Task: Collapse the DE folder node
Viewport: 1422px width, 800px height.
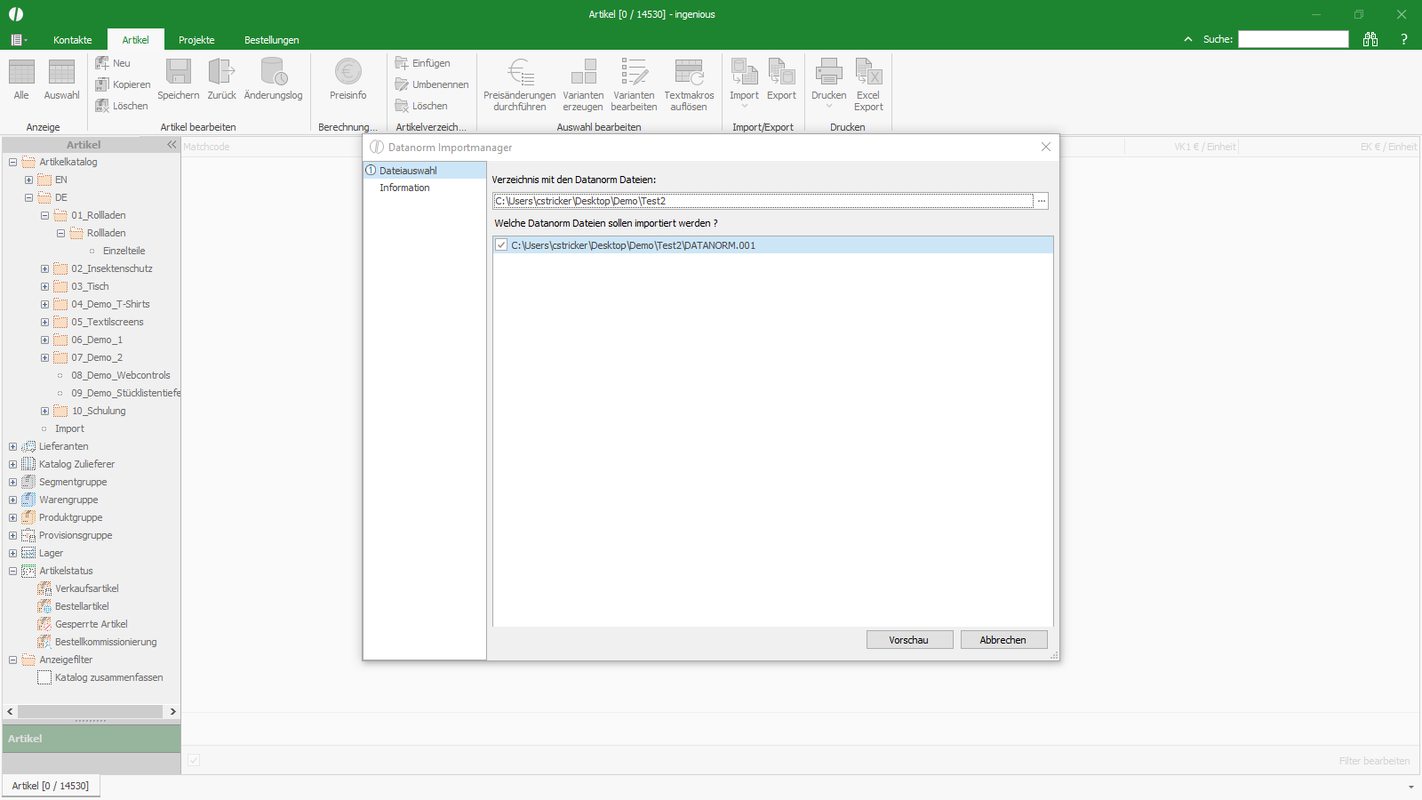Action: 28,197
